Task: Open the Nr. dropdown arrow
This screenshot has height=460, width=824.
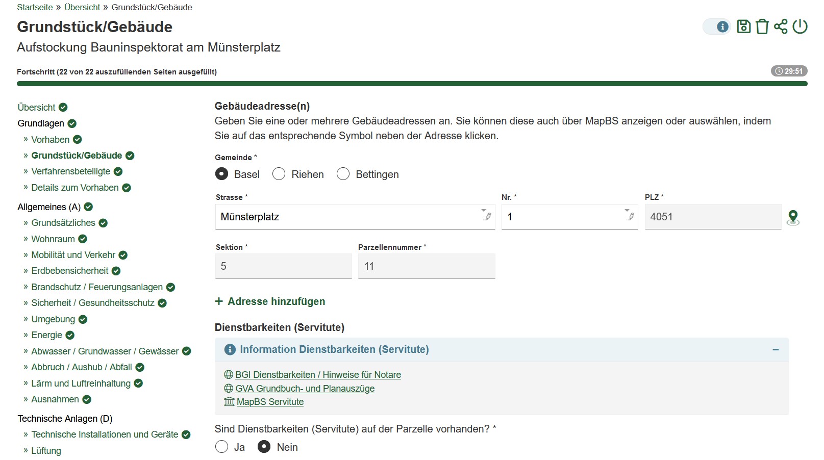Action: [627, 210]
